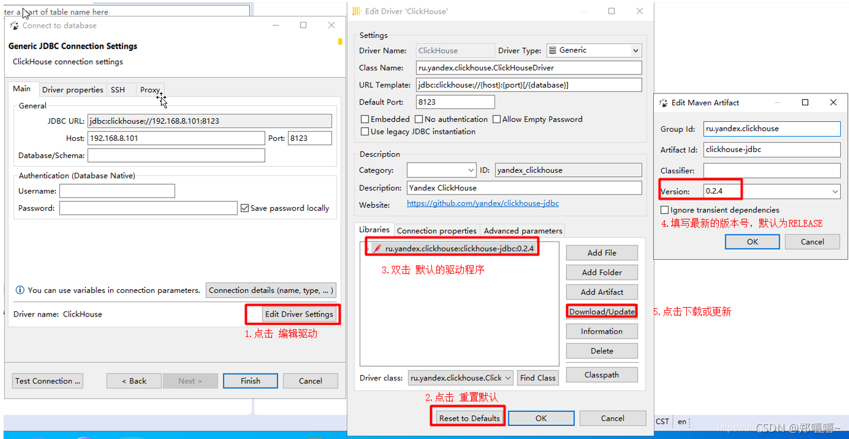
Task: Maximize the Edit Driver 'ClickHouse' window
Action: [x=612, y=11]
